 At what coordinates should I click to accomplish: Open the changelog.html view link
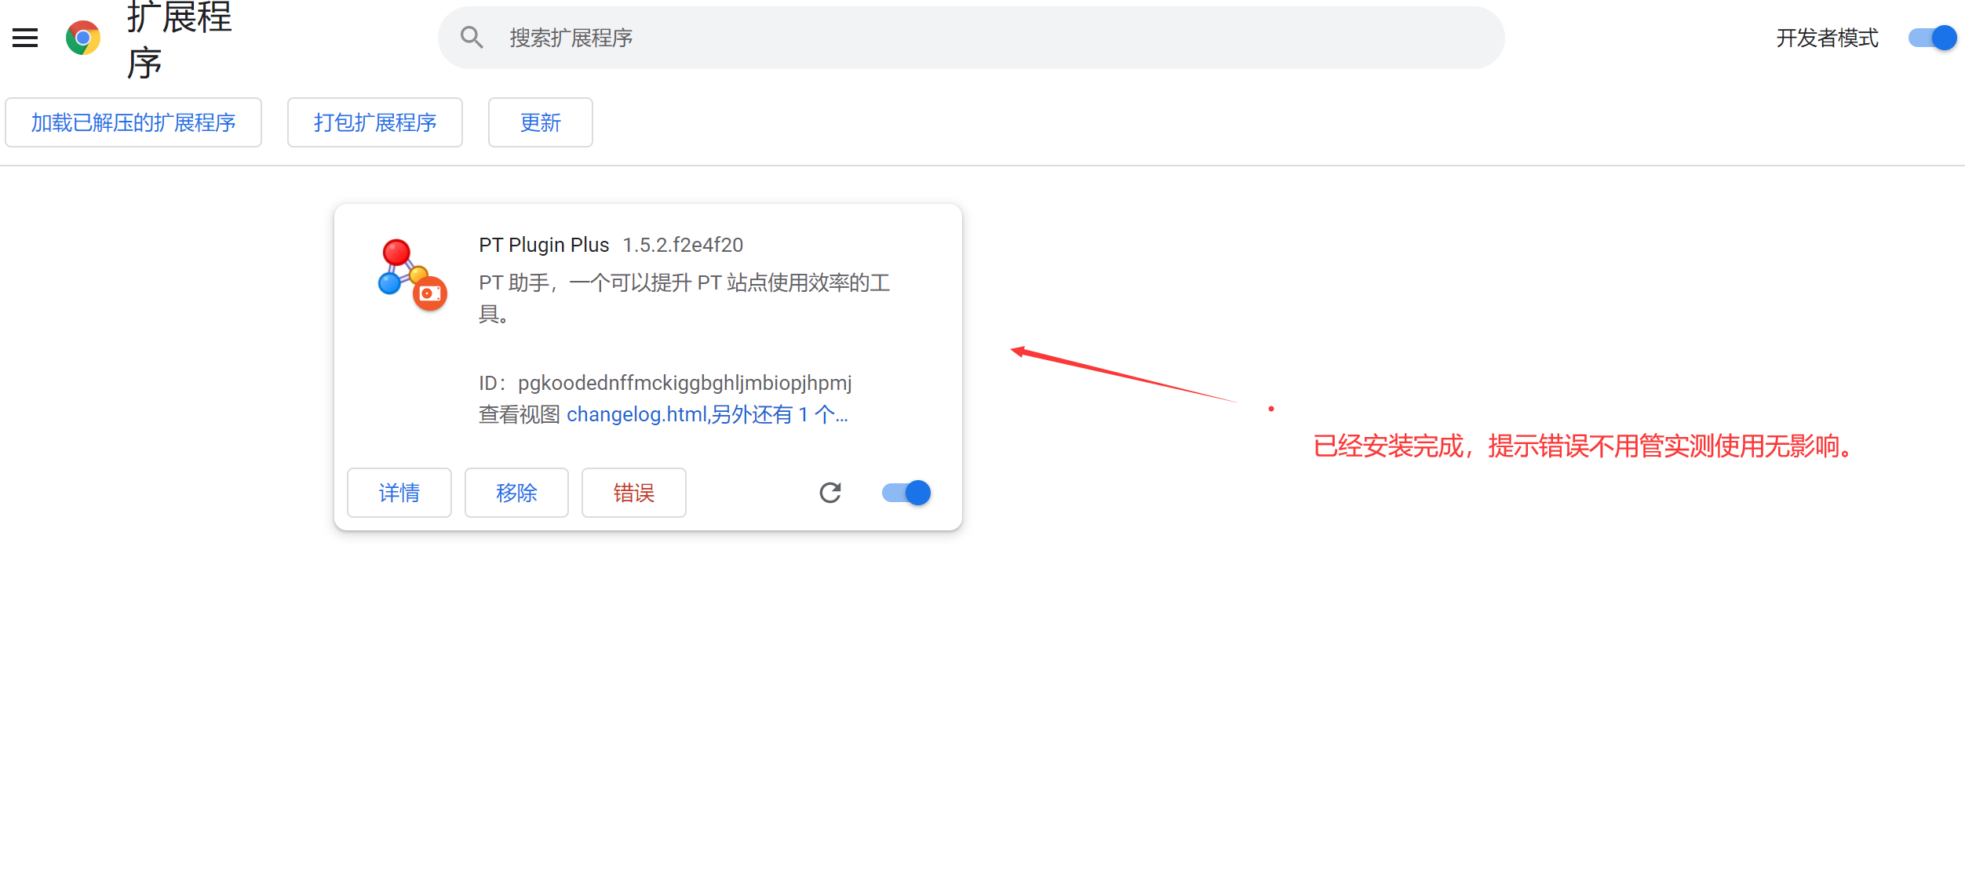(707, 414)
